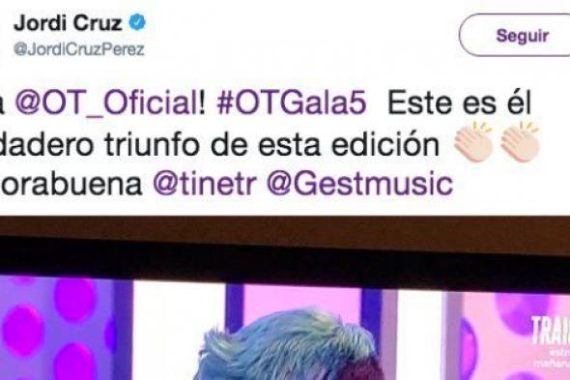Viewport: 570px width, 380px height.
Task: Click the white TRAI overlay text in photo
Action: [551, 330]
